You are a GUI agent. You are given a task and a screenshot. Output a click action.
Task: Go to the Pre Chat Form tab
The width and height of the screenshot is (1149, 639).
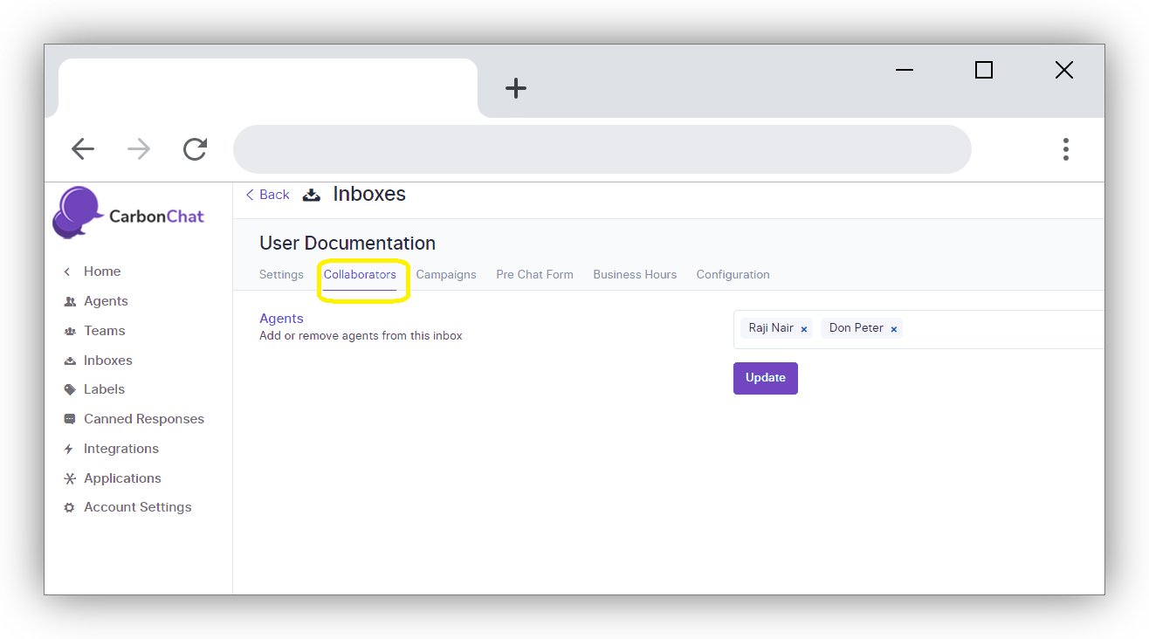pyautogui.click(x=534, y=274)
